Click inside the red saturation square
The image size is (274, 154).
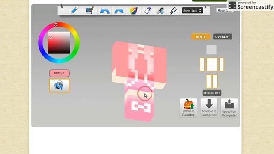click(59, 43)
